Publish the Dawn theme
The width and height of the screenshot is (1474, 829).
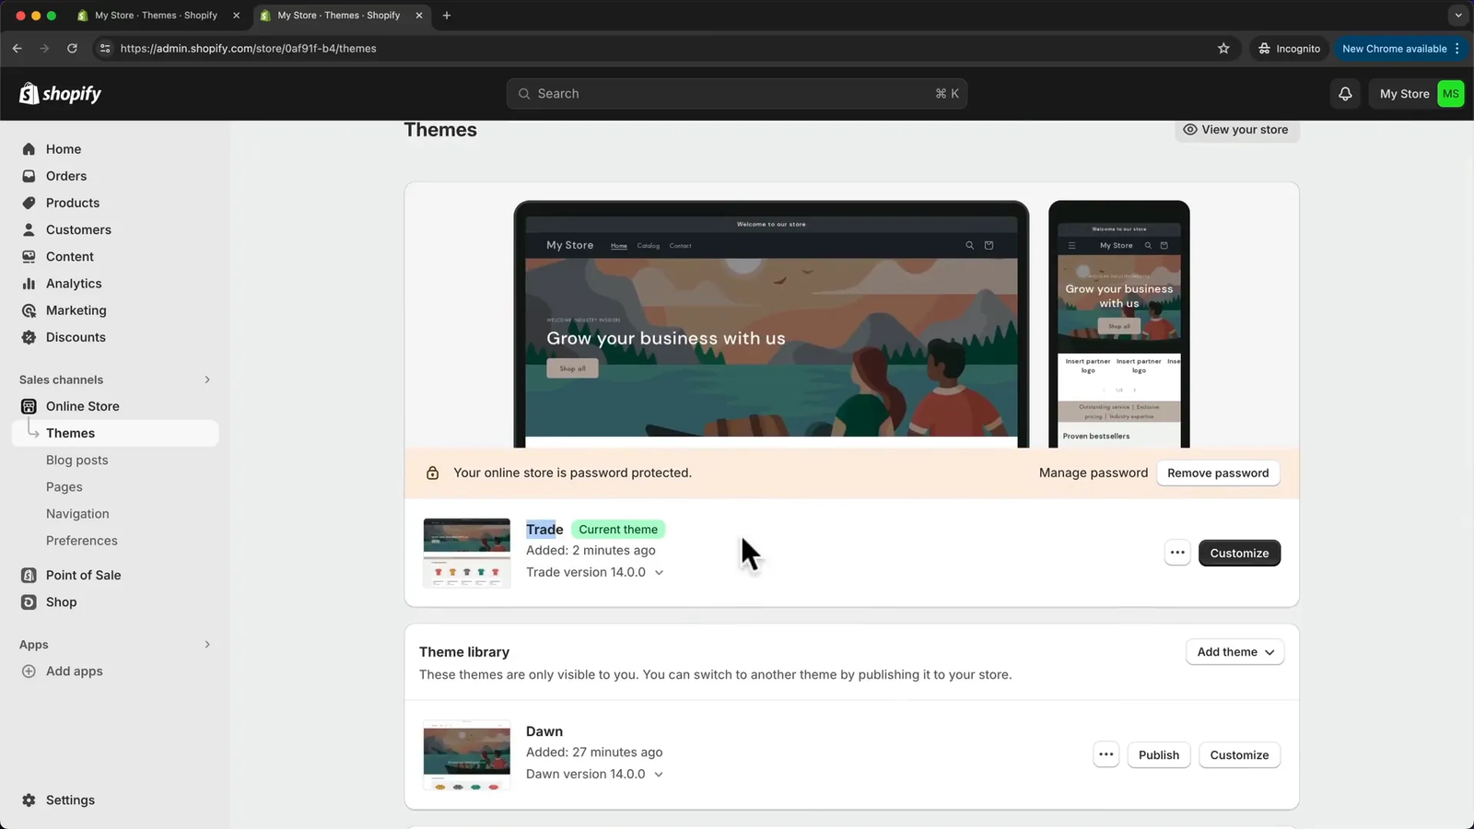(x=1159, y=754)
